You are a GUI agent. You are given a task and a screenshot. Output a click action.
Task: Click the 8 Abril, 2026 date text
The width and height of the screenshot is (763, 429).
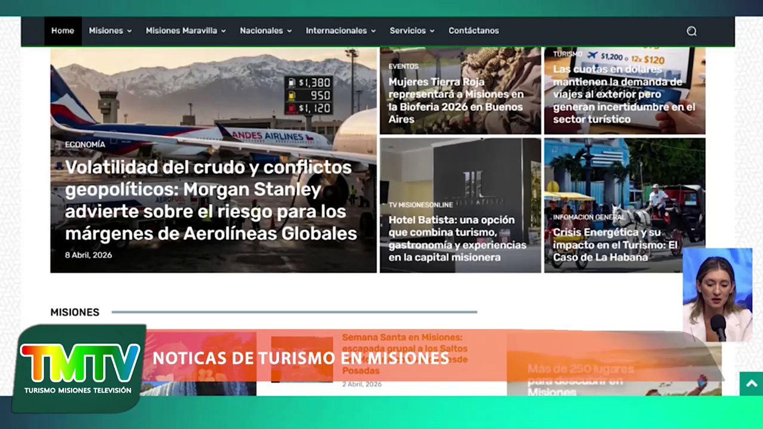[x=88, y=255]
